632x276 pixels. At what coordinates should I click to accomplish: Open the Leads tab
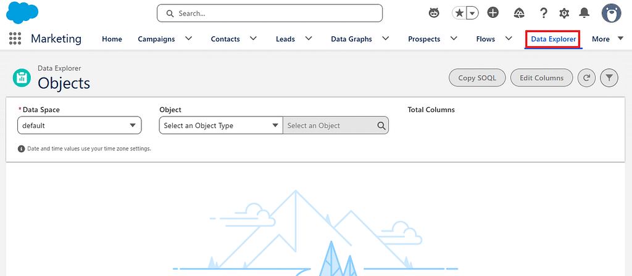[285, 39]
